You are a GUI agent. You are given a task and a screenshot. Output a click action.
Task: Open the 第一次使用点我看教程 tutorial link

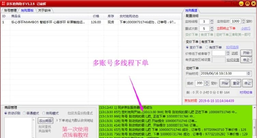point(75,132)
